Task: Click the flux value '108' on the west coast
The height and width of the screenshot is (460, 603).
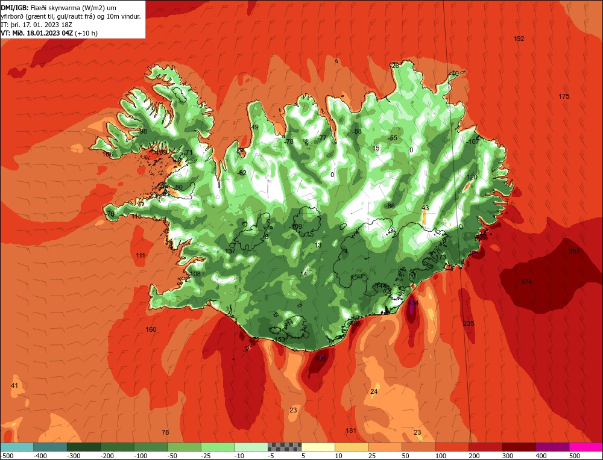Action: [x=195, y=274]
